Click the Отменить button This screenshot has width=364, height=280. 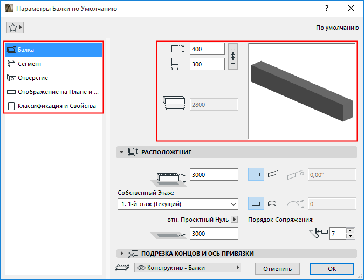point(277,269)
